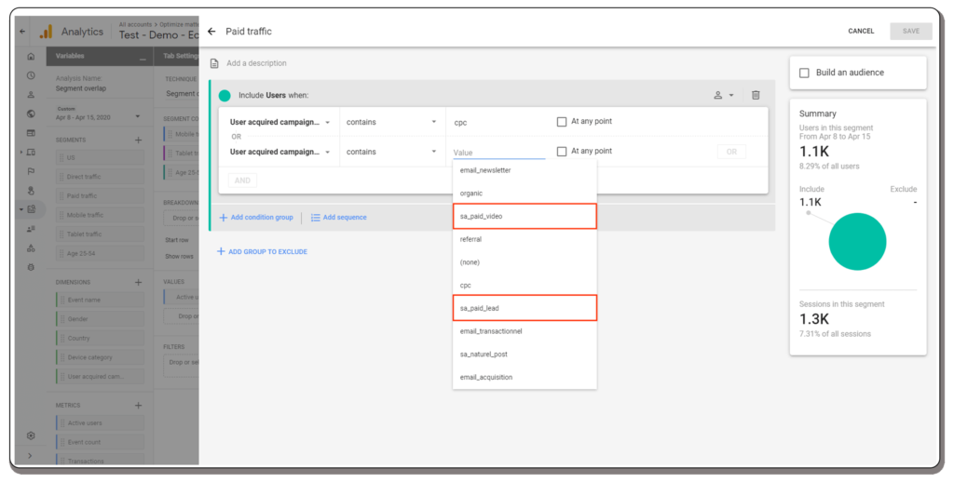The height and width of the screenshot is (482, 954).
Task: Open first 'User acquired campaign' dimension dropdown
Action: point(279,122)
